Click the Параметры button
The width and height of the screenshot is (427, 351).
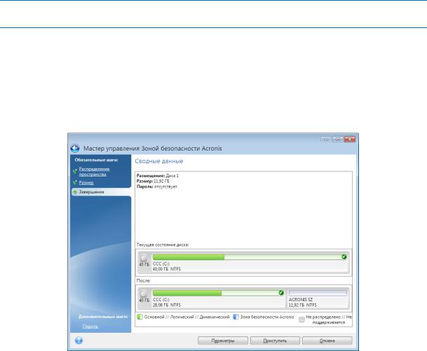[x=223, y=340]
